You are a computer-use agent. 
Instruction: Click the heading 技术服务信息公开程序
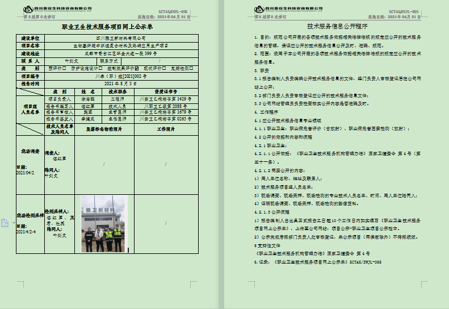pyautogui.click(x=337, y=27)
